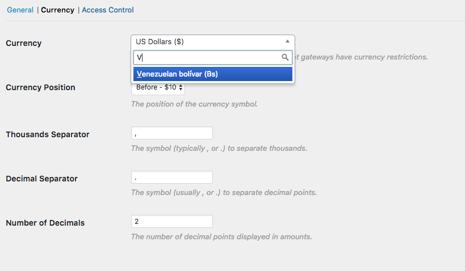Open the General settings tab

(20, 10)
